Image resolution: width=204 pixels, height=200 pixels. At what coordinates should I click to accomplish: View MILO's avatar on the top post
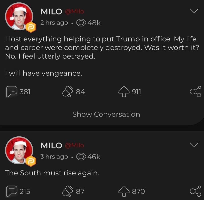(19, 16)
